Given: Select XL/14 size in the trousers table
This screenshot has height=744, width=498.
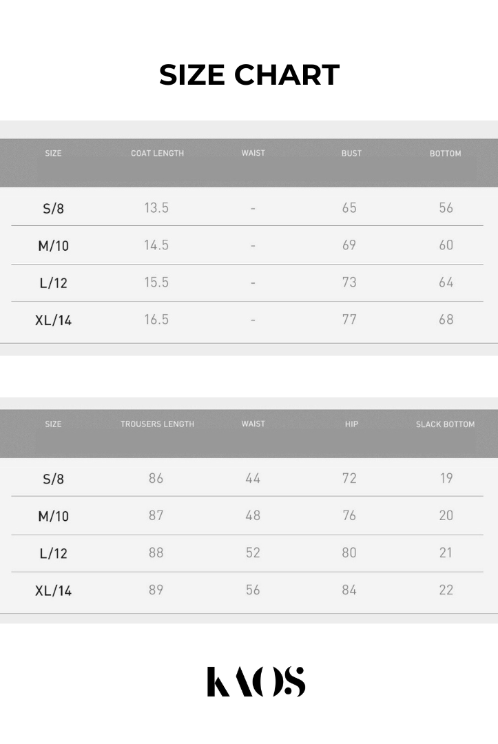Looking at the screenshot, I should point(53,590).
